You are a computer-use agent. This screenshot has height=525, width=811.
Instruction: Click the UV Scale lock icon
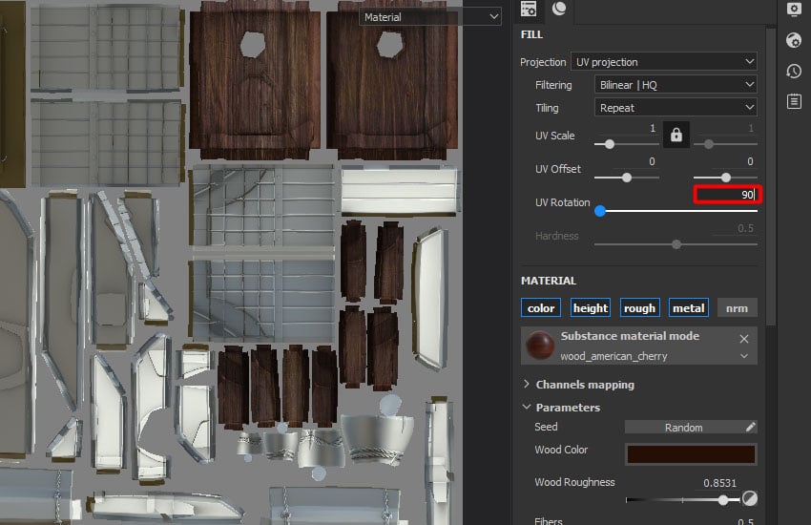coord(676,136)
